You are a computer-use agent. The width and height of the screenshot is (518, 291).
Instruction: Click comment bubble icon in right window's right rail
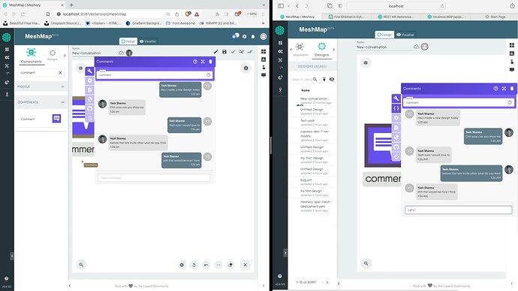512,70
